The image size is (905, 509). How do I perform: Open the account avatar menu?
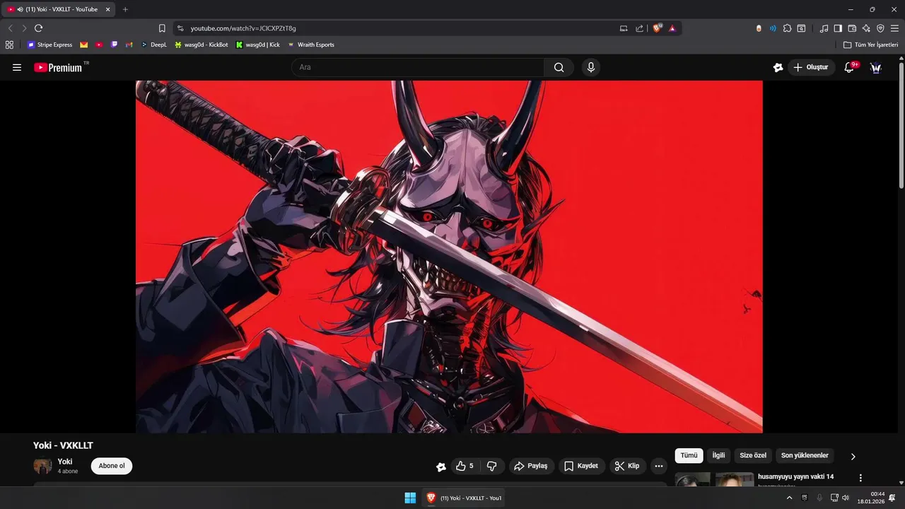pos(875,67)
